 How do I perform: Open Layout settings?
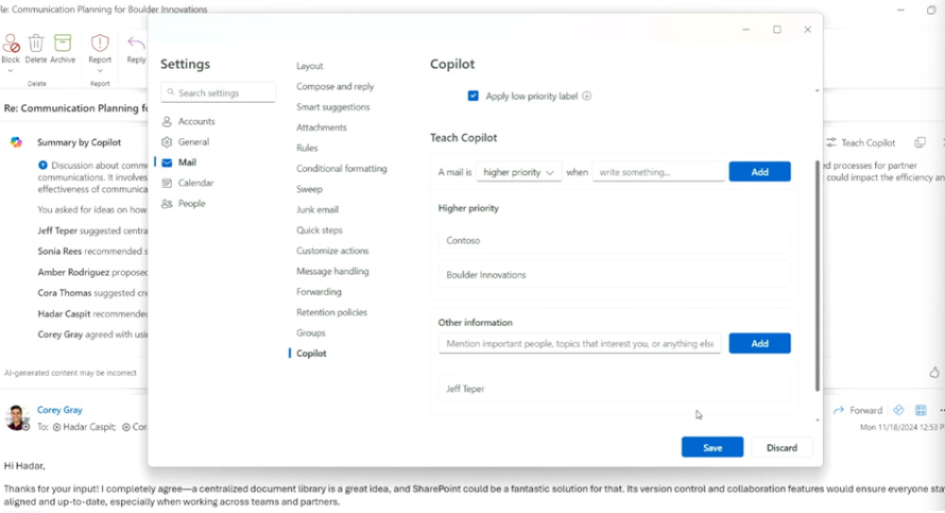coord(310,66)
